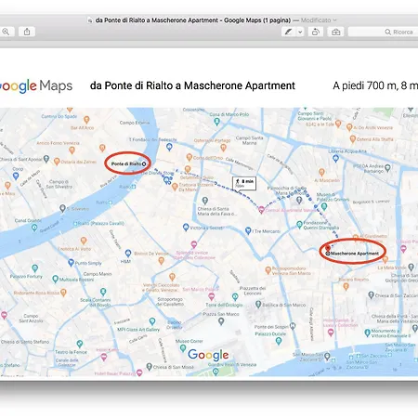Click the document title text in title bar

point(193,20)
